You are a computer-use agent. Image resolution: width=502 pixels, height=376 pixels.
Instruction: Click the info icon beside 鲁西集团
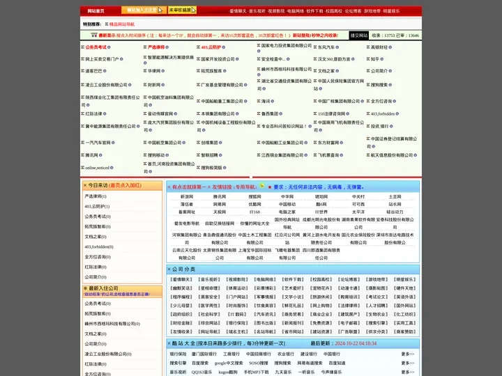click(281, 113)
